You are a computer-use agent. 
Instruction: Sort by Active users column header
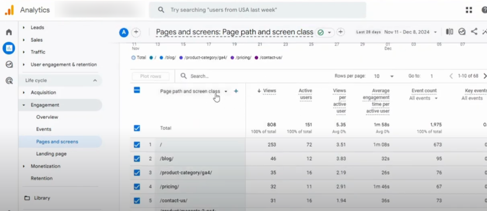pyautogui.click(x=305, y=94)
